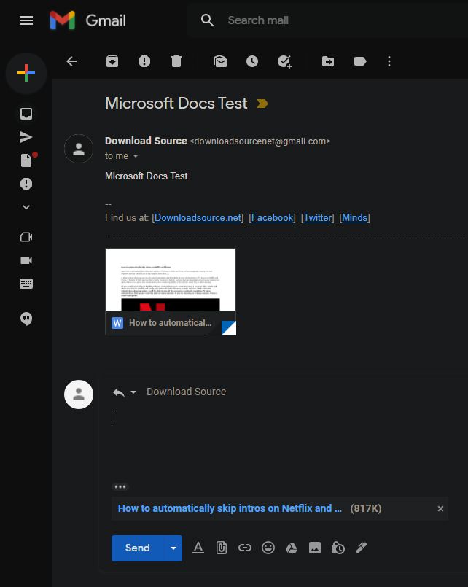The width and height of the screenshot is (468, 587).
Task: Insert signature with pen icon
Action: coord(361,548)
